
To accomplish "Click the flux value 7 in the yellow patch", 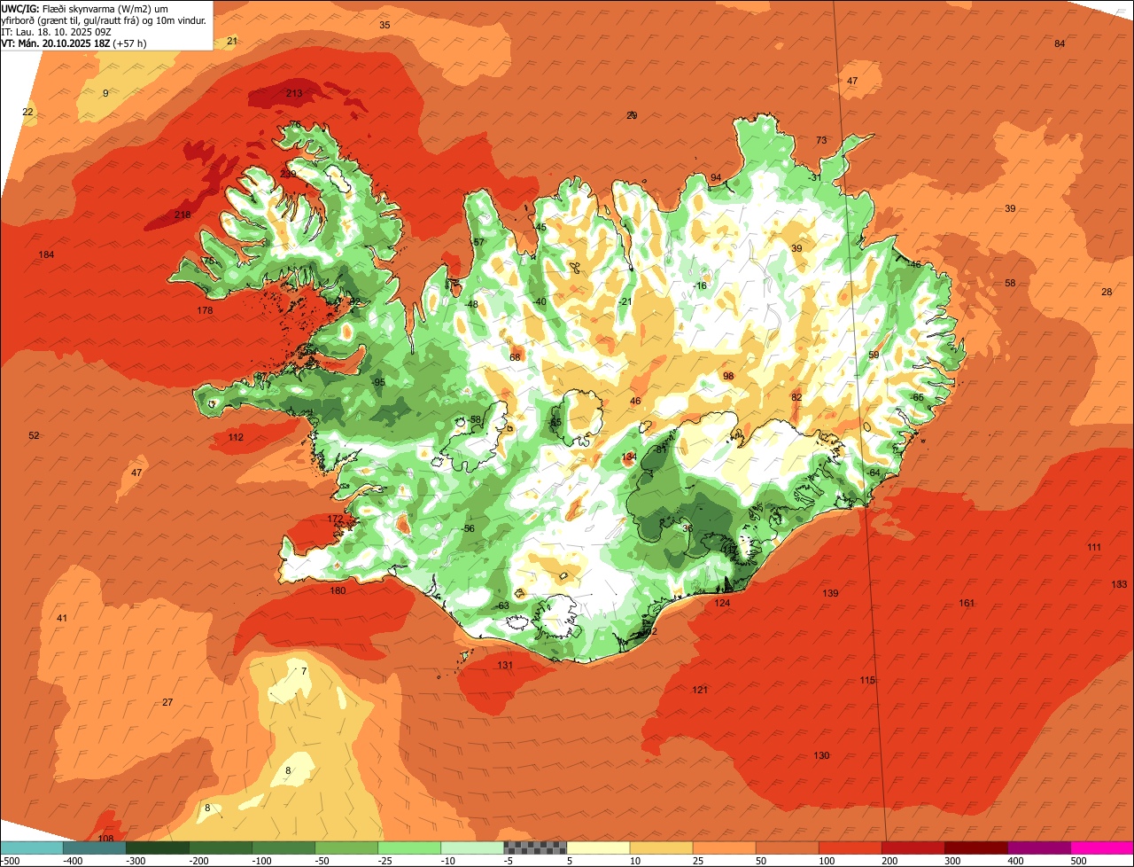I will pyautogui.click(x=304, y=671).
